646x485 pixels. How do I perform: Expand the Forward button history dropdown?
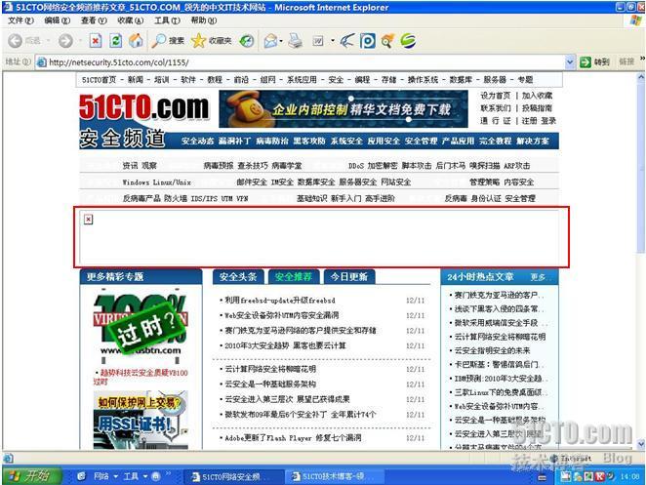tap(80, 40)
